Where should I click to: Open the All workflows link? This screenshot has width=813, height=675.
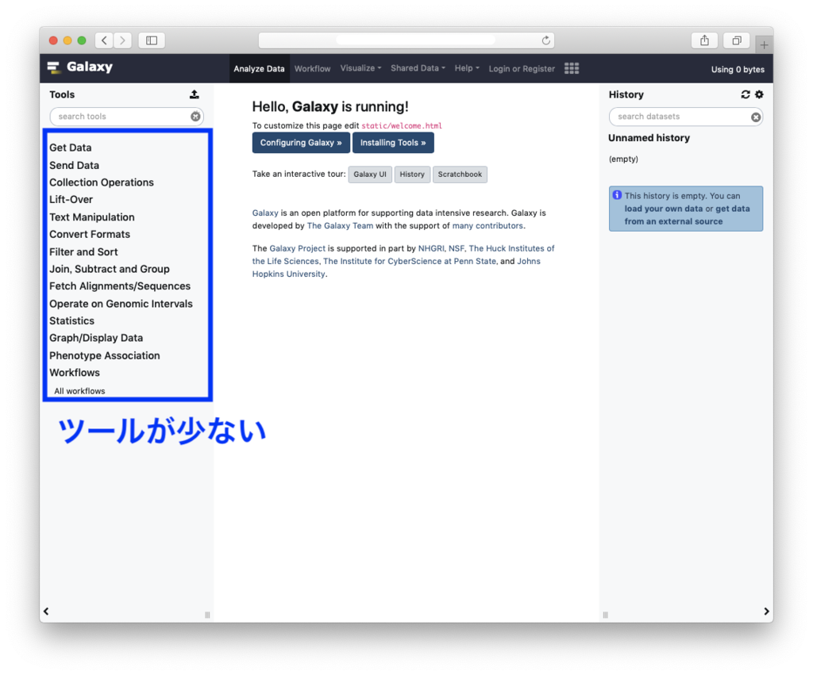tap(79, 391)
